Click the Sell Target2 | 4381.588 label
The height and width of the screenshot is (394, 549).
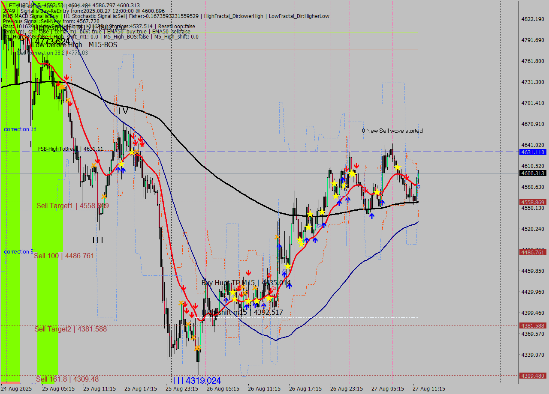71,329
